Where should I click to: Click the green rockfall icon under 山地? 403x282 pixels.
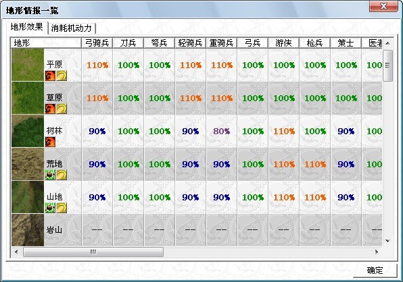[50, 208]
